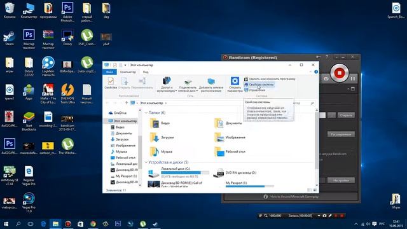
Task: Open the Steam desktop shortcut
Action: click(x=10, y=38)
